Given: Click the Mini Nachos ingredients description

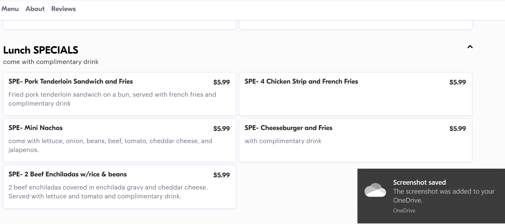Looking at the screenshot, I should coord(110,145).
